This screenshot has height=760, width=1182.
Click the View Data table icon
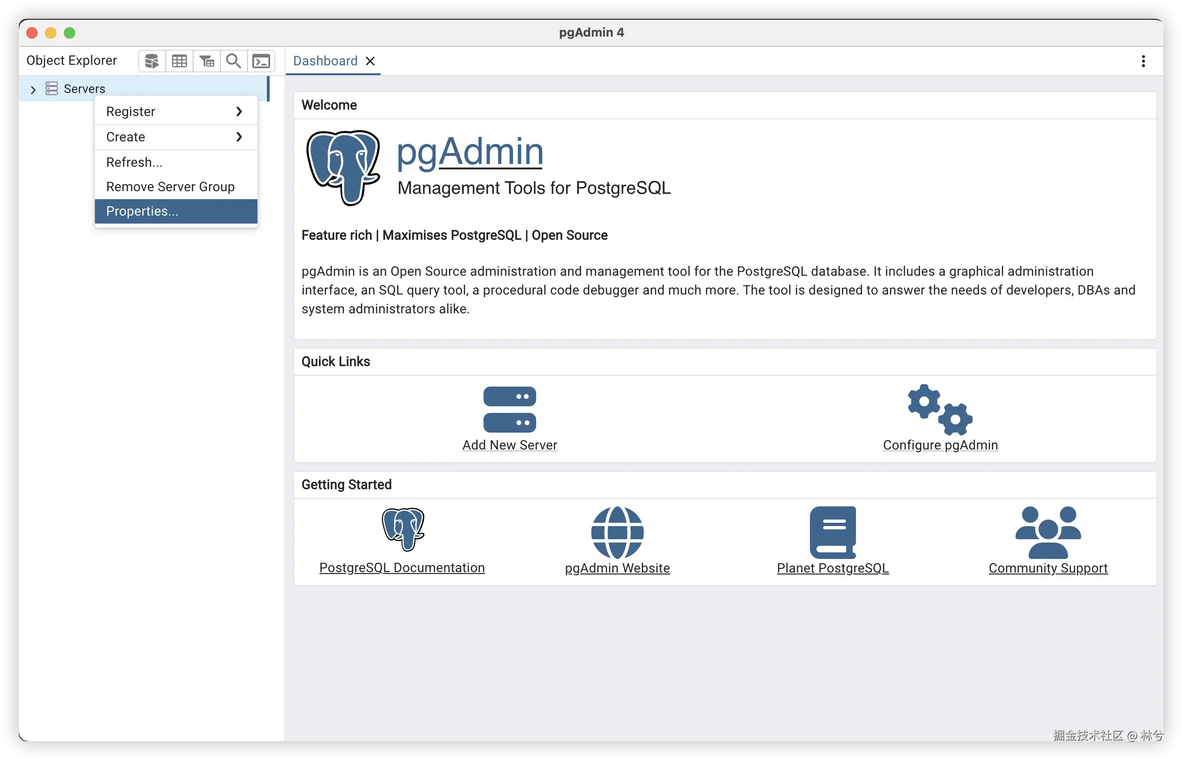tap(179, 61)
